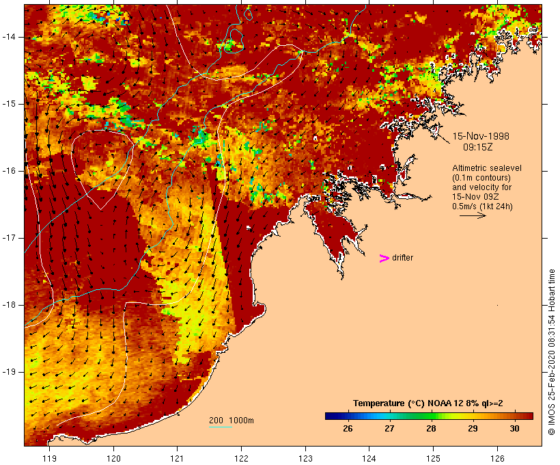Click the longitude axis label '123'
Viewport: 560px width, 465px height.
pos(305,458)
